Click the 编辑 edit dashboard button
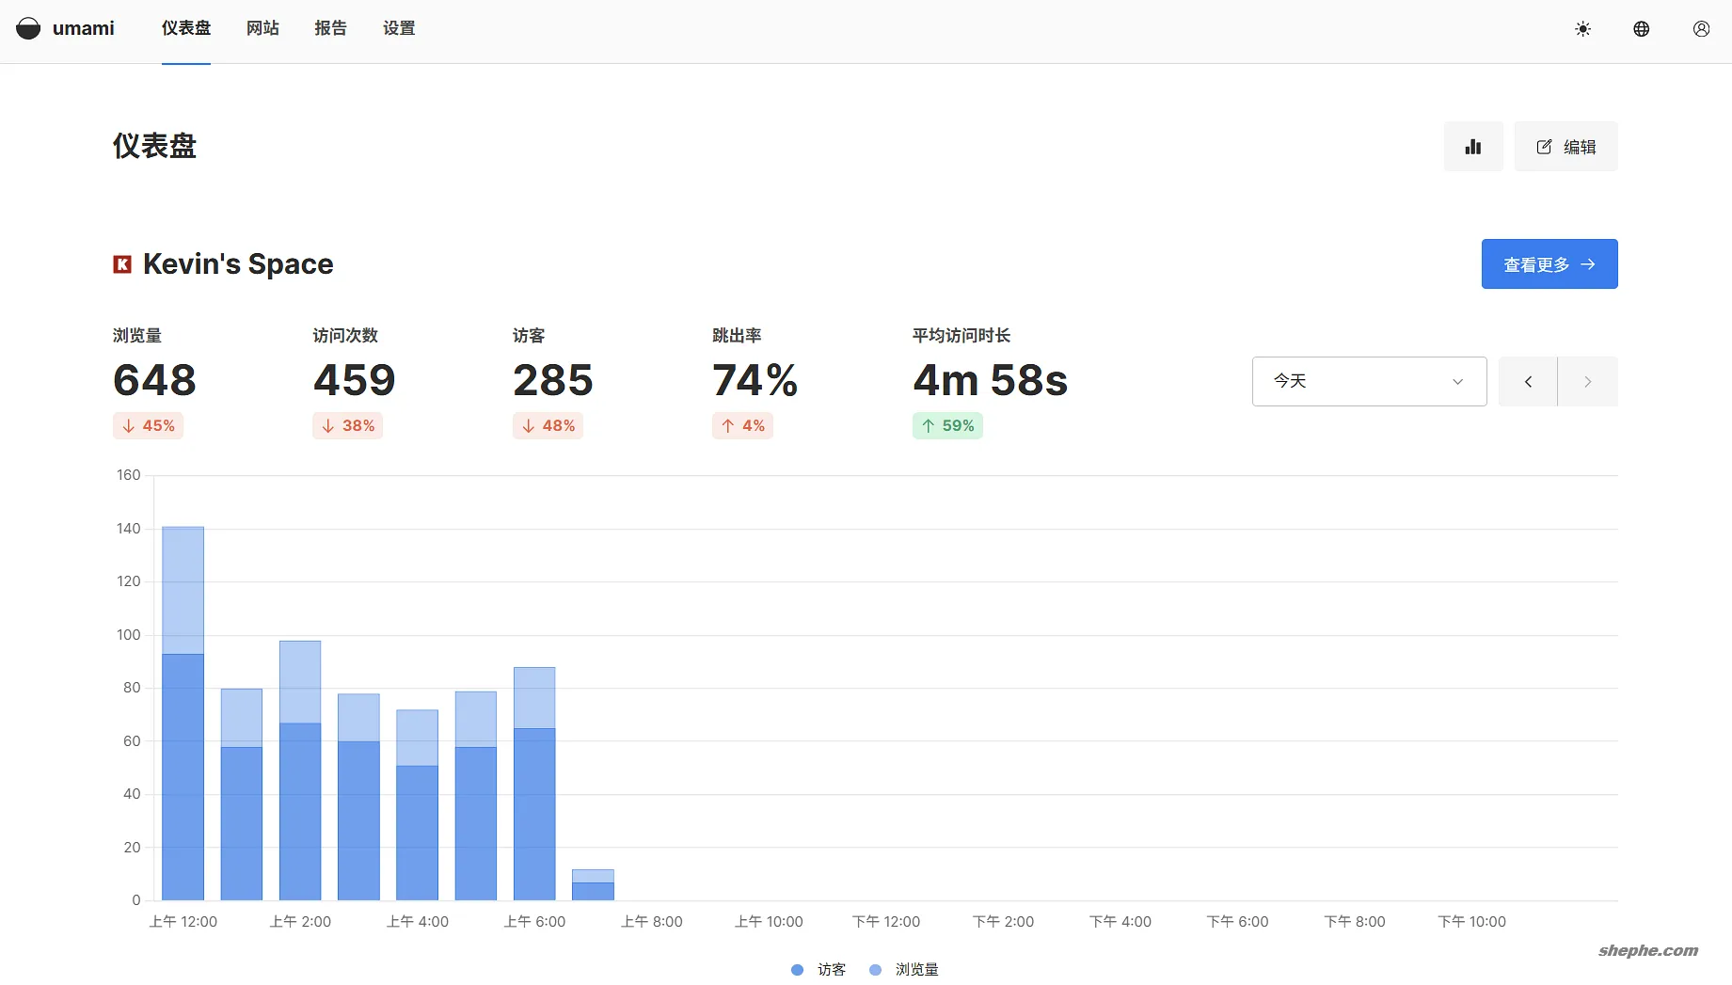This screenshot has height=985, width=1732. click(x=1565, y=147)
